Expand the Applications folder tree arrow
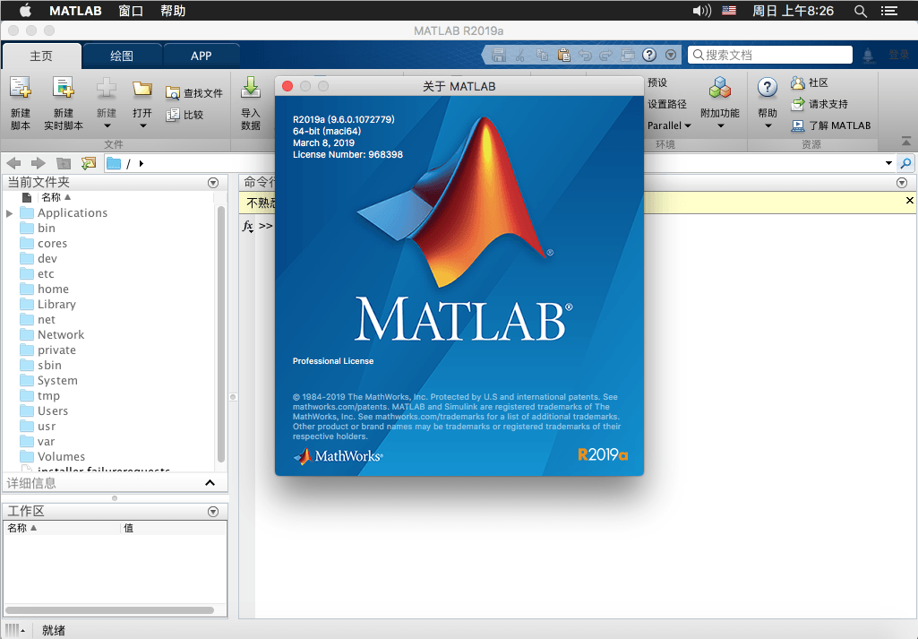The image size is (918, 639). tap(9, 213)
